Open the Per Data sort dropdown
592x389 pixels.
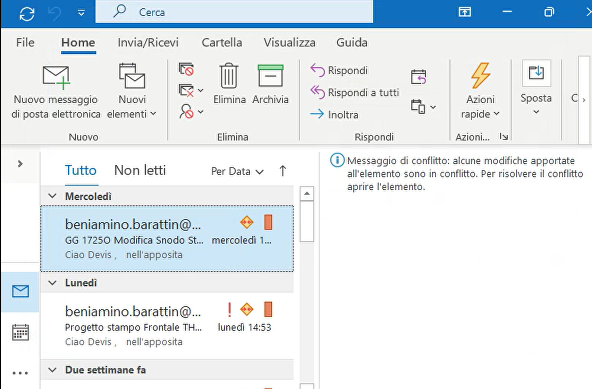tap(237, 171)
